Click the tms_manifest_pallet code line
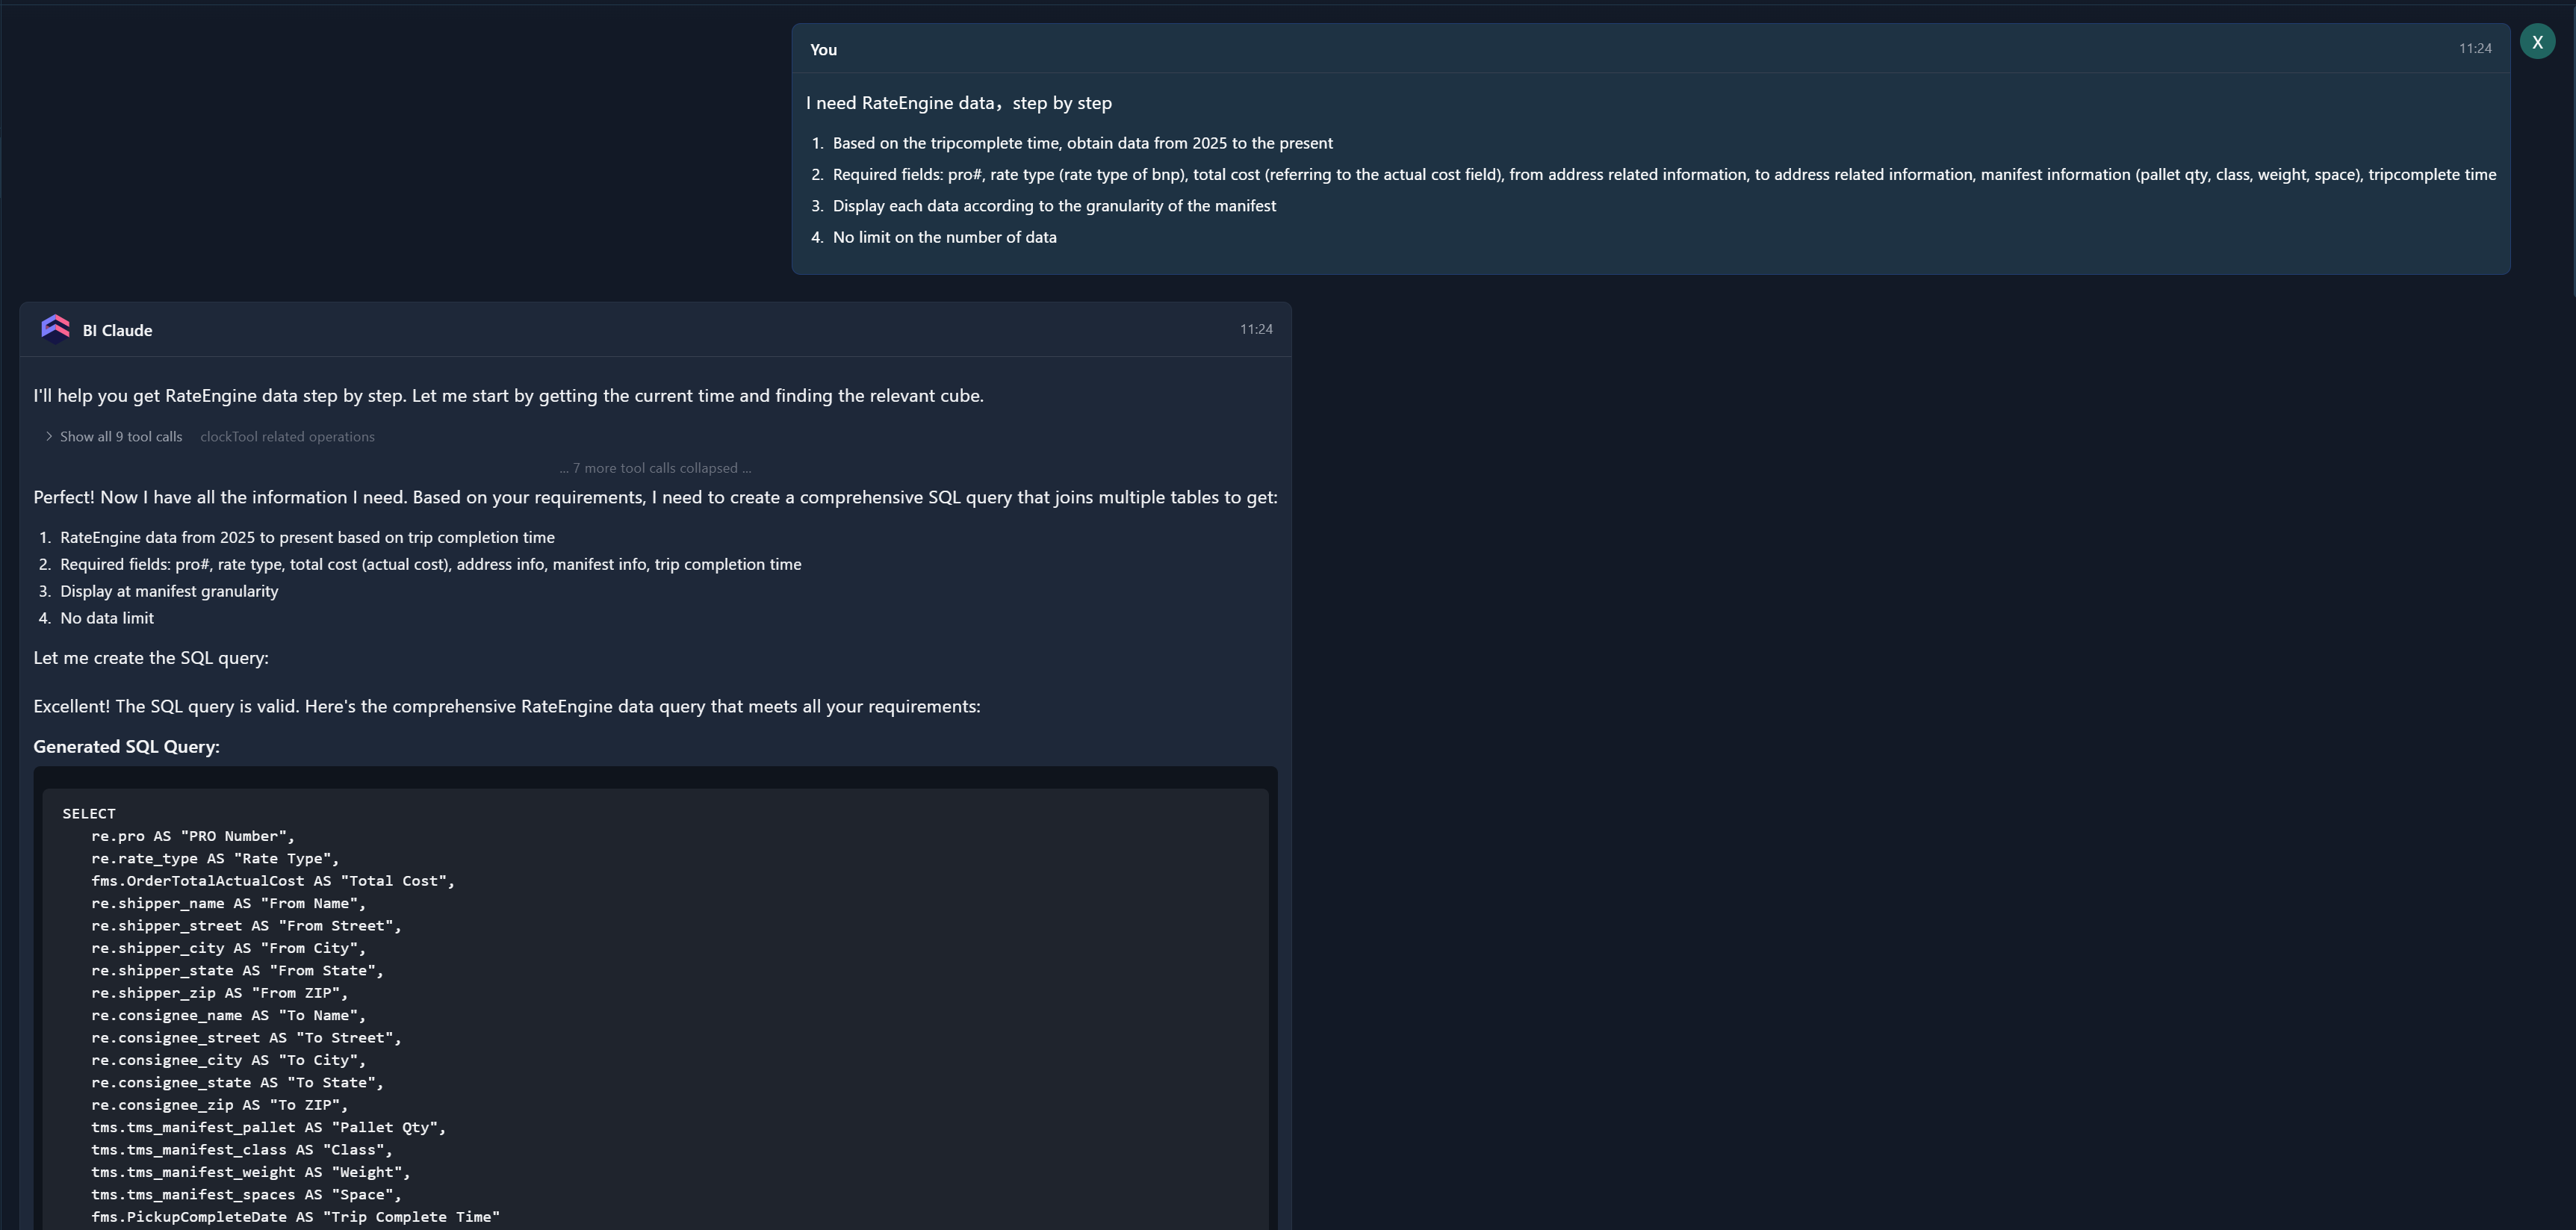Screen dimensions: 2576x1230 tap(269, 1128)
